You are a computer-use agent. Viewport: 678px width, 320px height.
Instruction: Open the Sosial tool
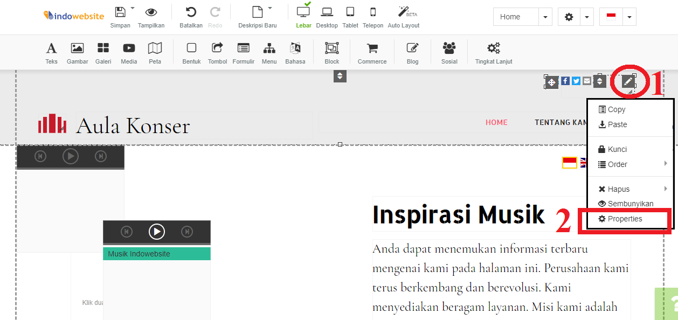[x=449, y=52]
